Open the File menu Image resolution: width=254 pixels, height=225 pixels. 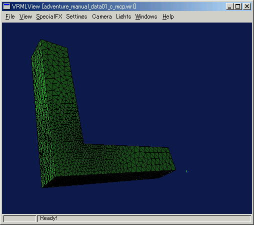[x=10, y=17]
